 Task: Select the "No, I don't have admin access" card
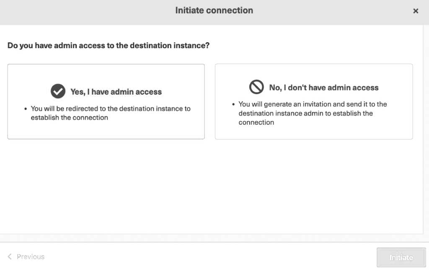pos(314,102)
